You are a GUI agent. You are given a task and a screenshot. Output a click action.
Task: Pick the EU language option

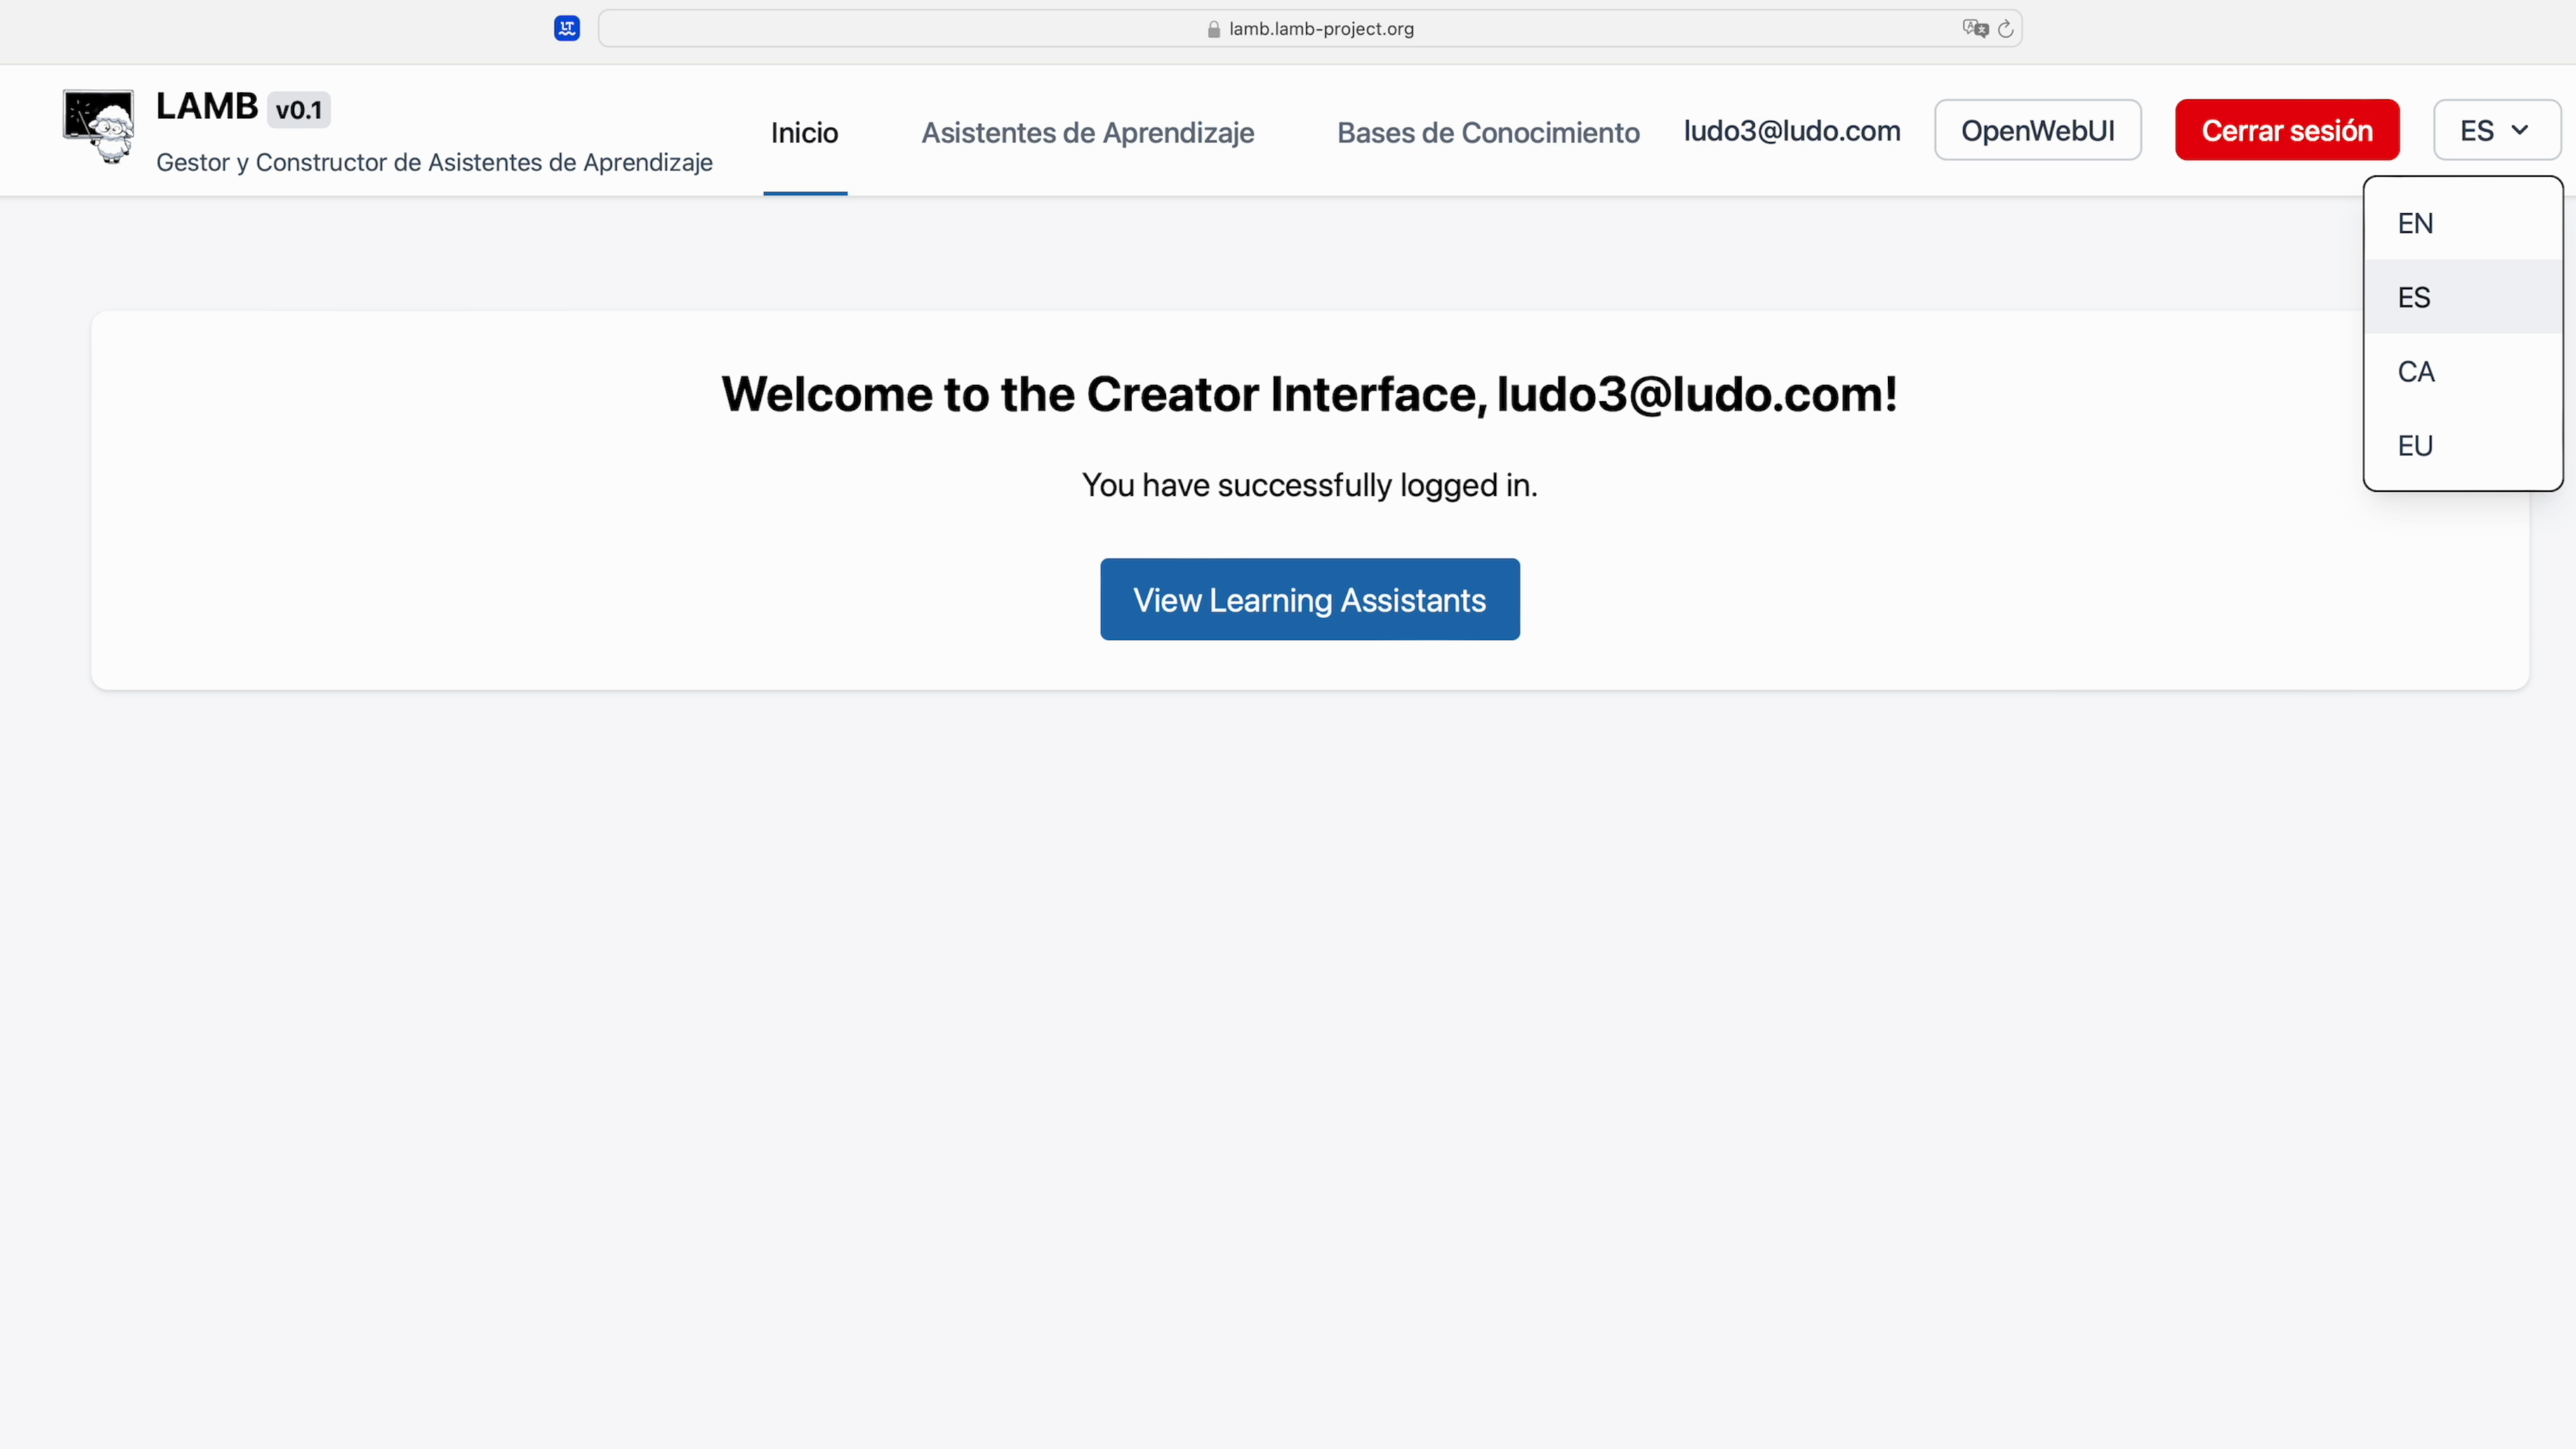coord(2415,445)
